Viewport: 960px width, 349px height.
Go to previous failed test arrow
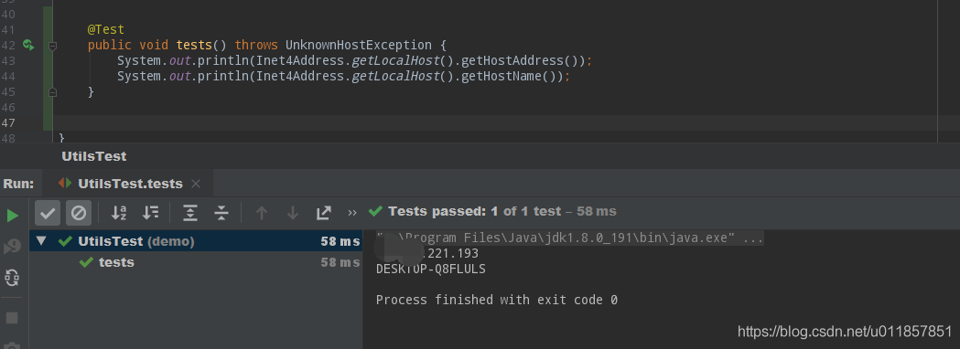coord(262,213)
